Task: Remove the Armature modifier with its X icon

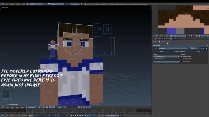Action: (x=207, y=48)
